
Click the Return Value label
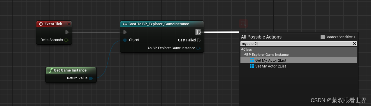77,78
